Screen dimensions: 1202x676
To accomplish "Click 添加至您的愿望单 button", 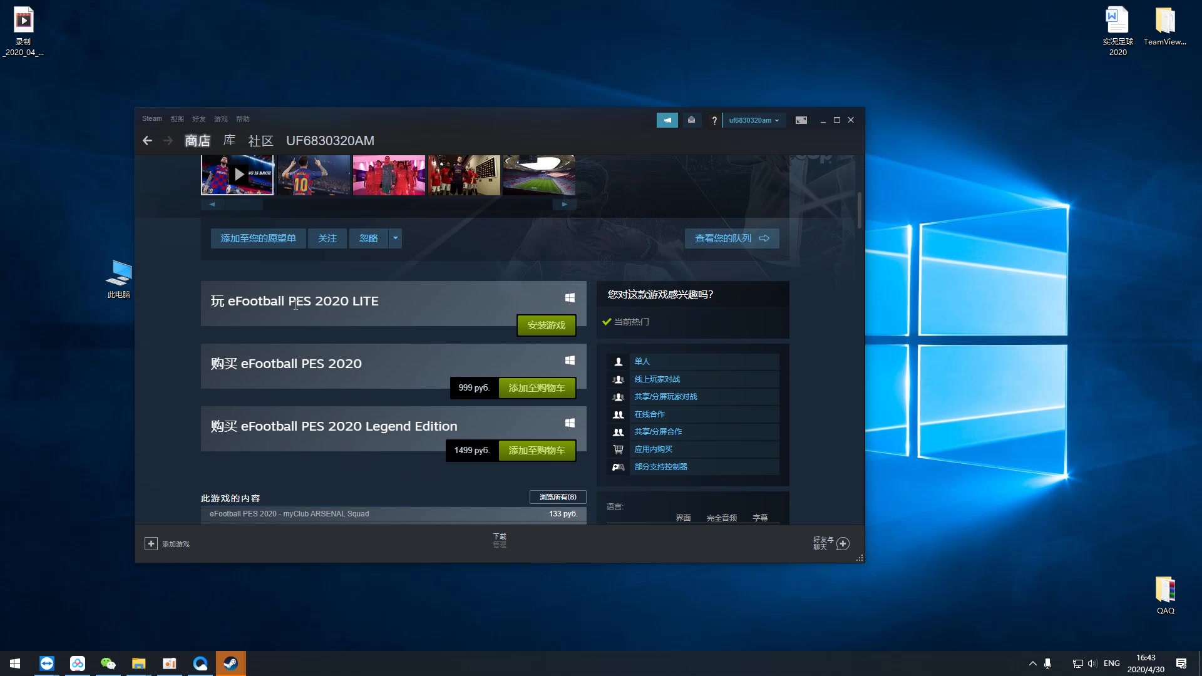I will pyautogui.click(x=258, y=238).
